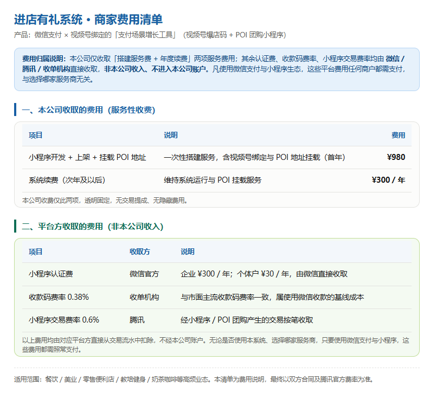Click the ¥980 price value

tap(396, 157)
